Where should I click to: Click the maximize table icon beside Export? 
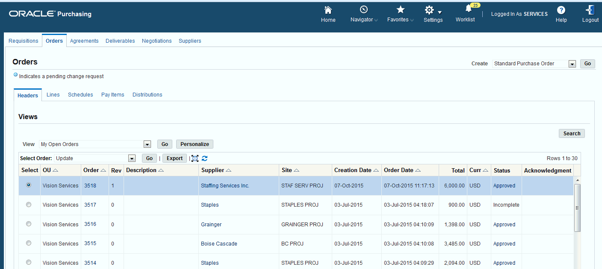(x=195, y=158)
